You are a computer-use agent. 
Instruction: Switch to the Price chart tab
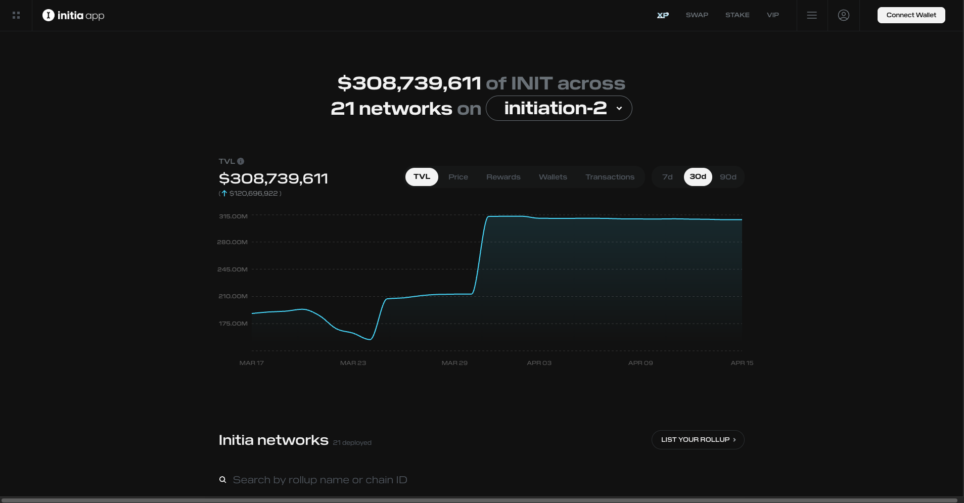[x=458, y=177]
